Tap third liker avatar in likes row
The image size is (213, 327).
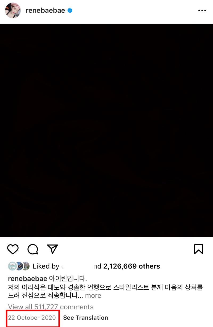26,266
